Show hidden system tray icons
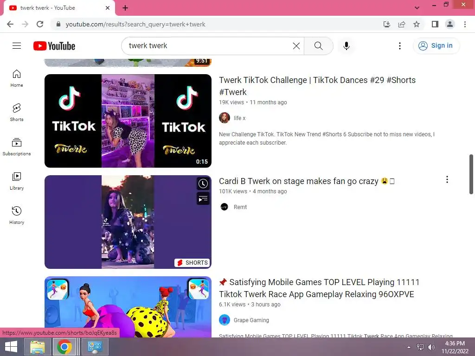Viewport: 475px width, 356px height. pyautogui.click(x=409, y=347)
